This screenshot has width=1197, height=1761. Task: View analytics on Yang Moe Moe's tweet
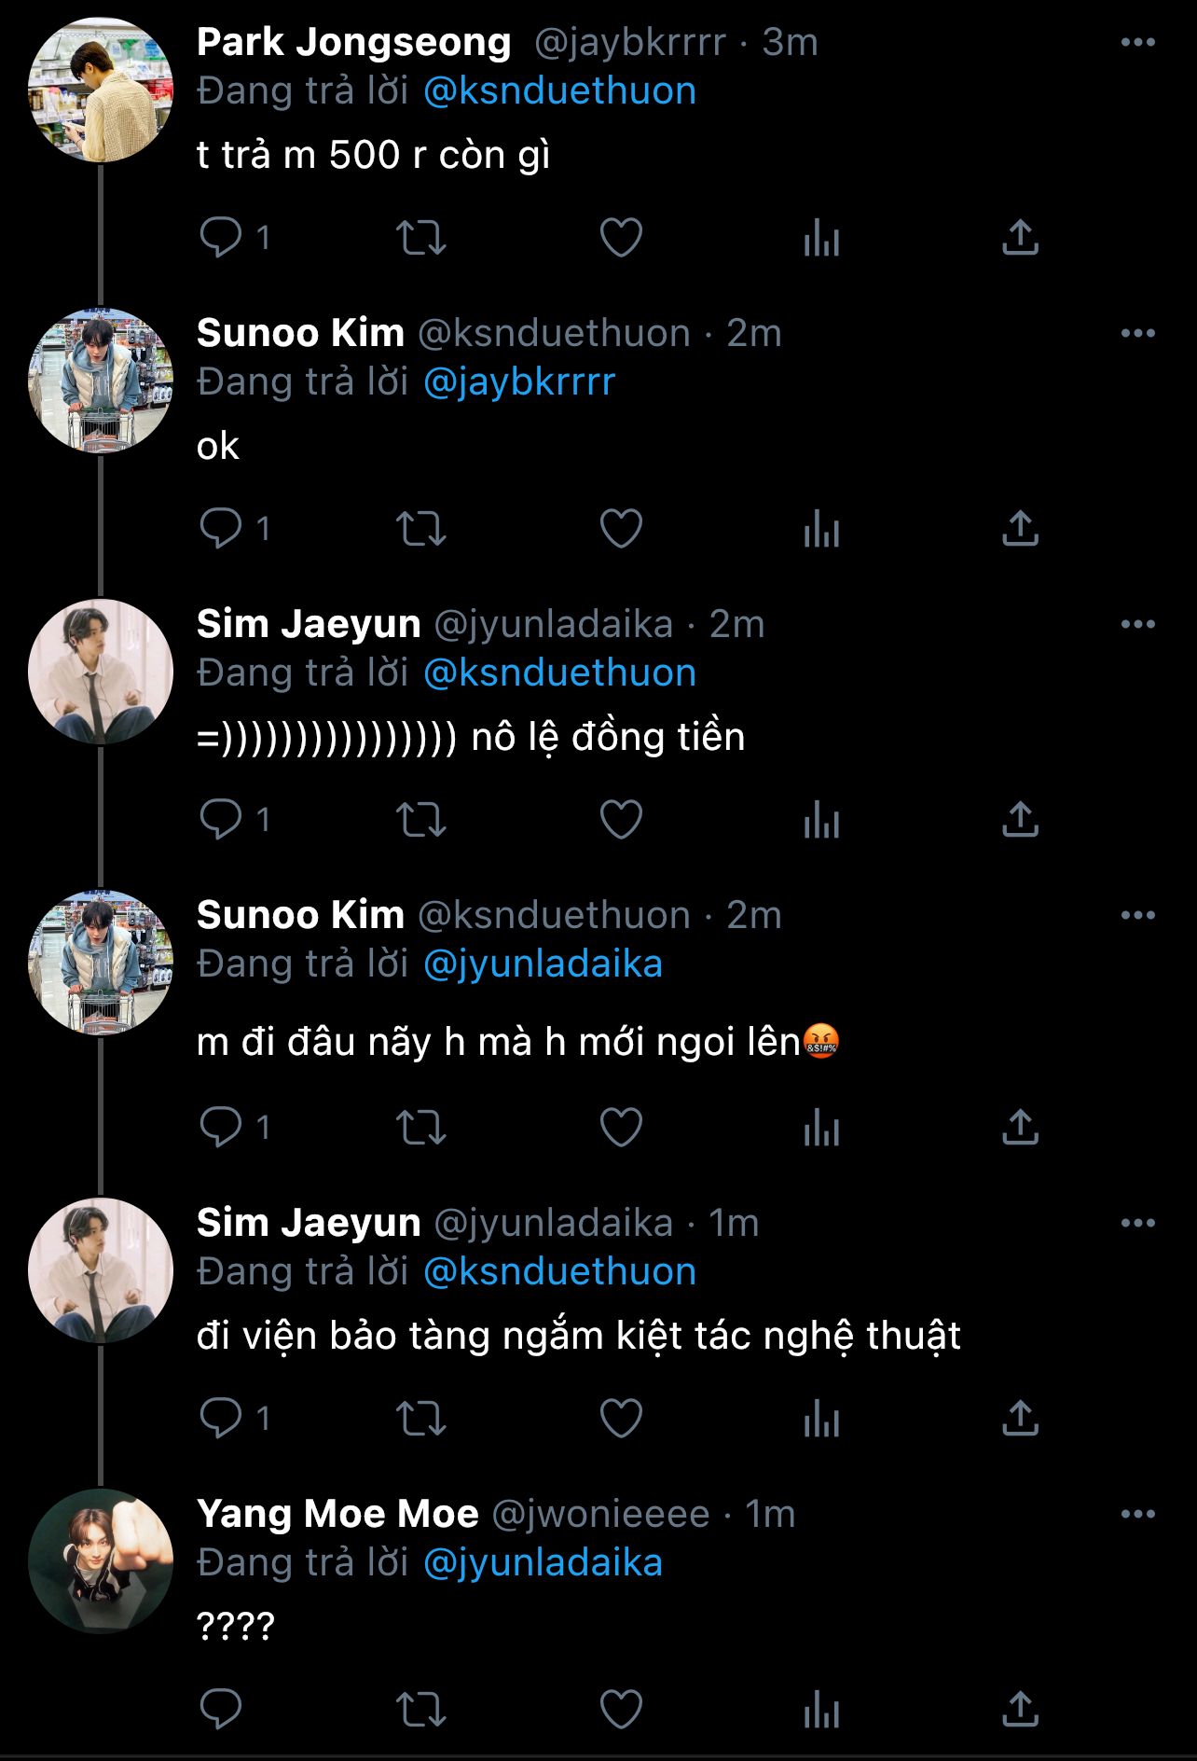pyautogui.click(x=821, y=1710)
